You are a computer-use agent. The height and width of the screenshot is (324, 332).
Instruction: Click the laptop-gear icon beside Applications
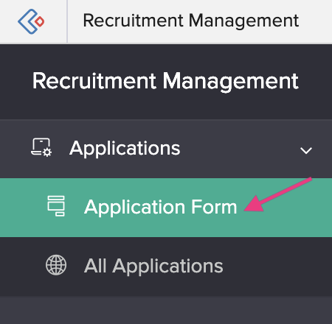(x=41, y=147)
